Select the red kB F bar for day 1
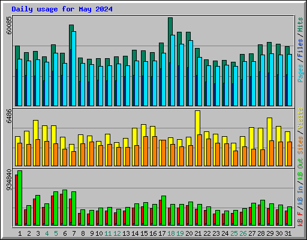 point(16,200)
